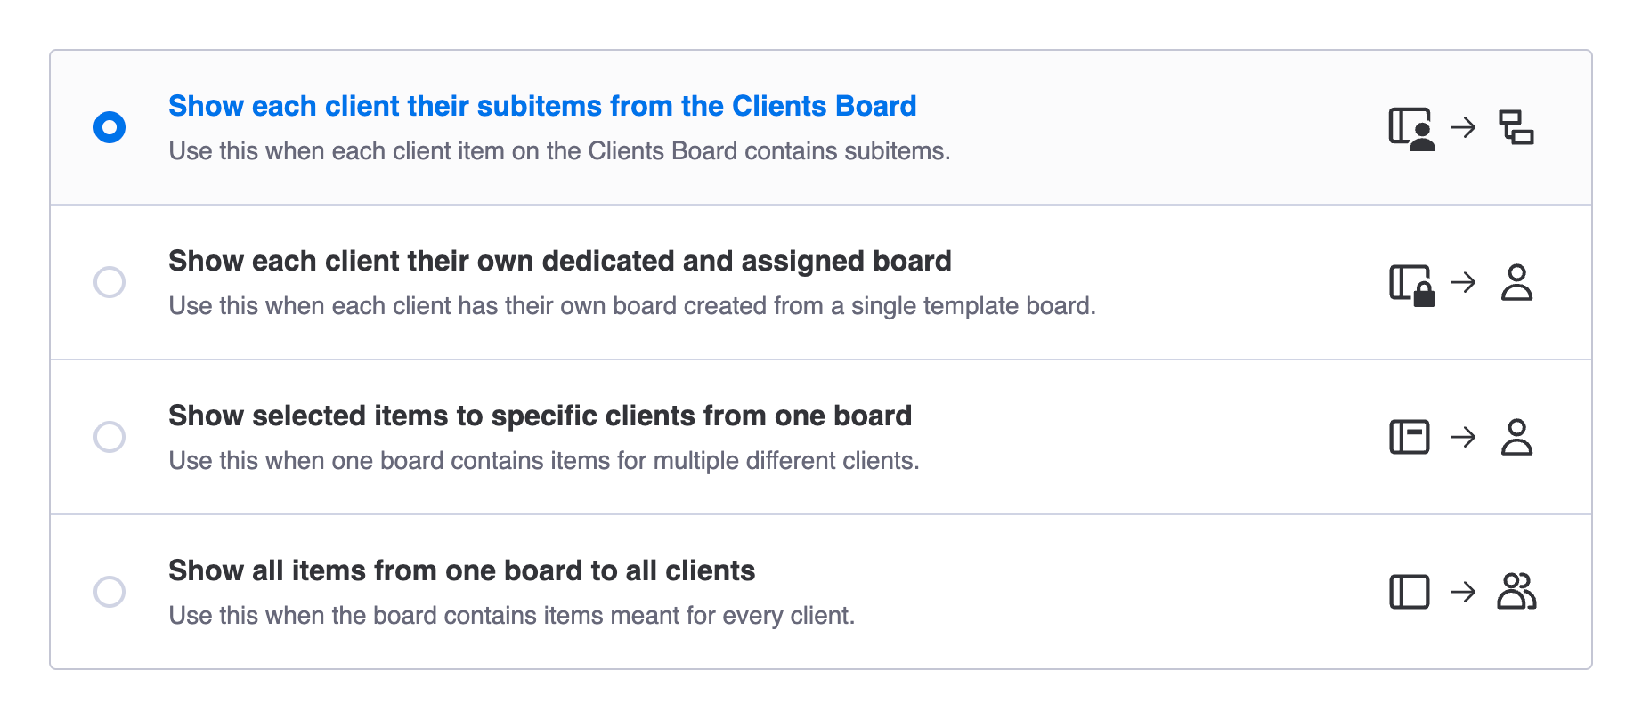Click the single person icon in dedicated board row
This screenshot has height=719, width=1642.
pos(1516,283)
